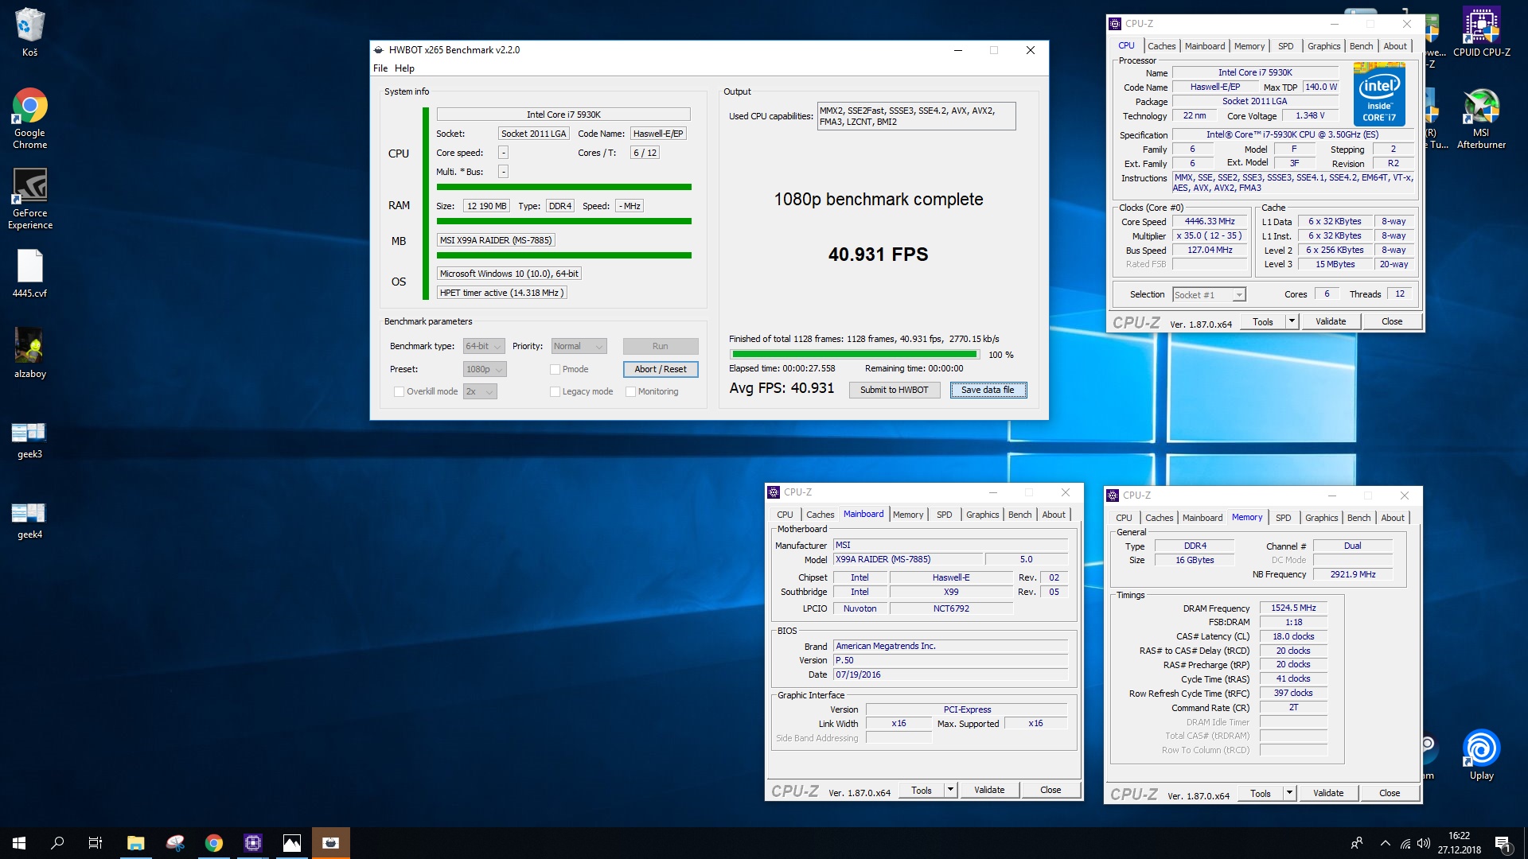
Task: Switch to SPD tab in top CPU-Z window
Action: [x=1285, y=46]
